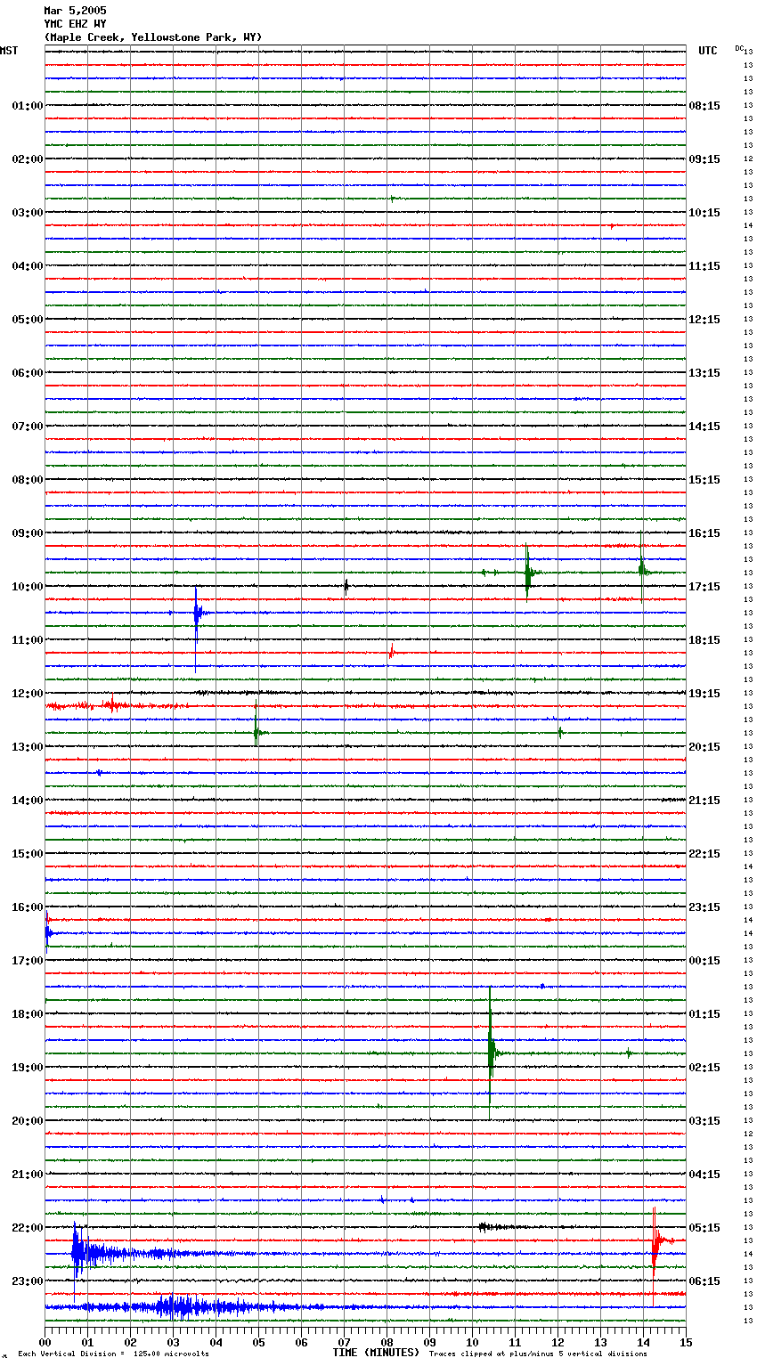This screenshot has width=757, height=1366.
Task: Click the bottom minute-axis tick label '08'
Action: click(387, 1342)
